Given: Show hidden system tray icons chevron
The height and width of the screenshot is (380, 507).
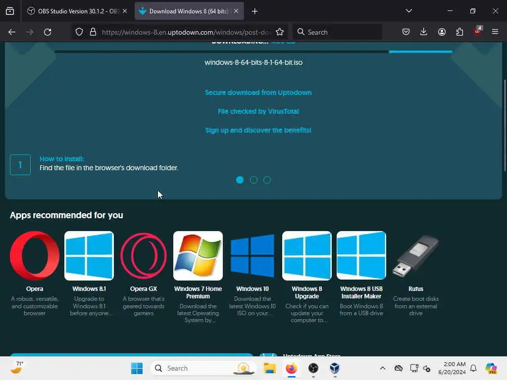Looking at the screenshot, I should [383, 368].
